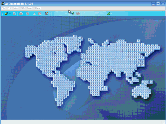Screen dimensions: 166x124
Task: Click the Save floppy disk icon
Action: pos(14,14)
